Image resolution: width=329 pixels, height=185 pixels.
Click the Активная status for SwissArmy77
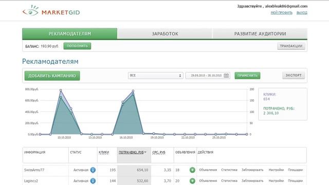coord(81,170)
